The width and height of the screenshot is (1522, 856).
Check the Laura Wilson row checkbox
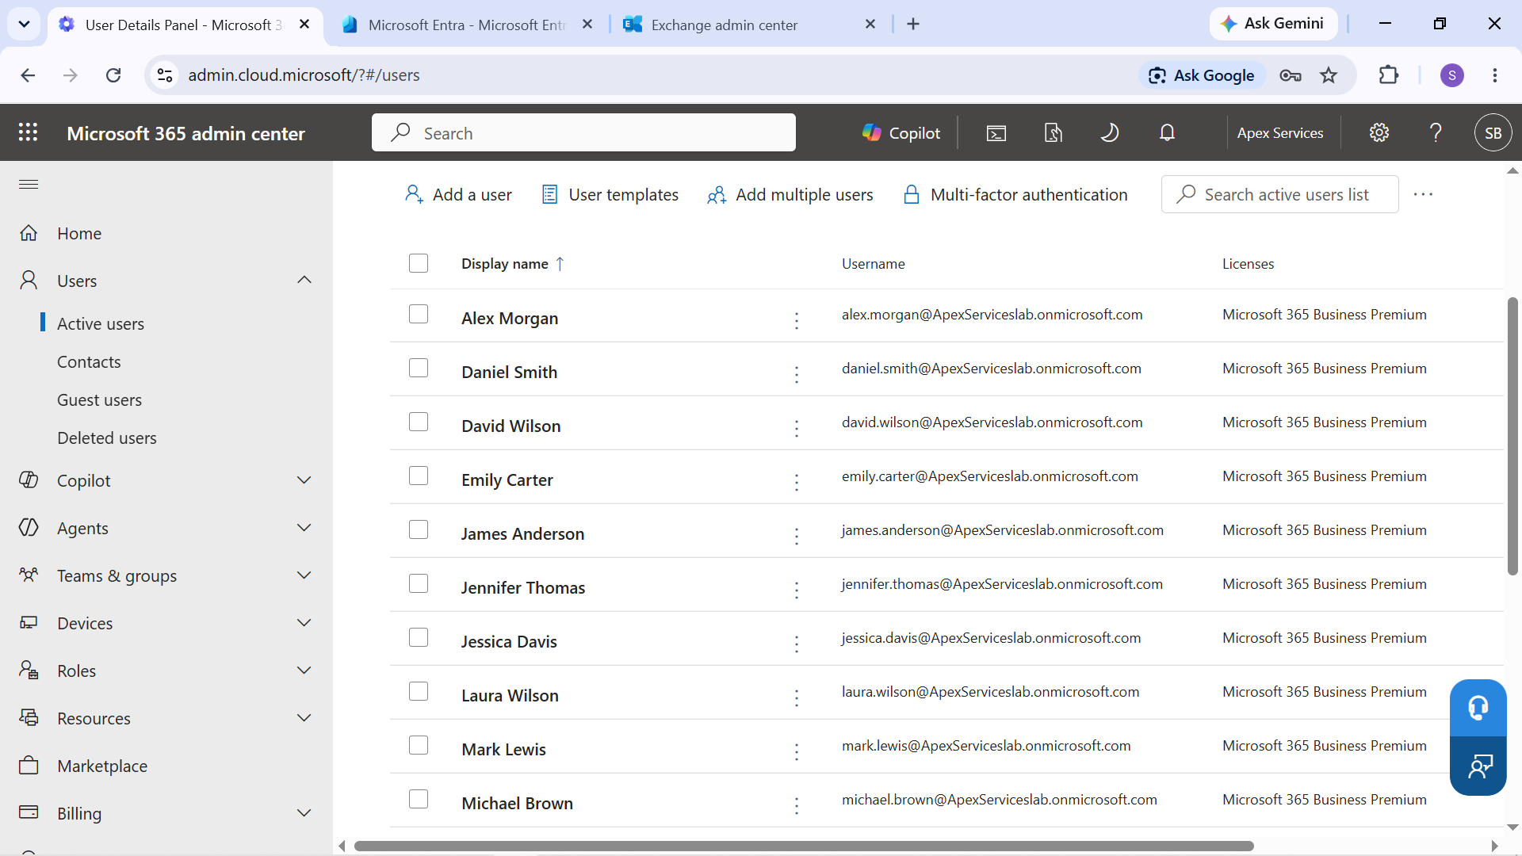(419, 691)
